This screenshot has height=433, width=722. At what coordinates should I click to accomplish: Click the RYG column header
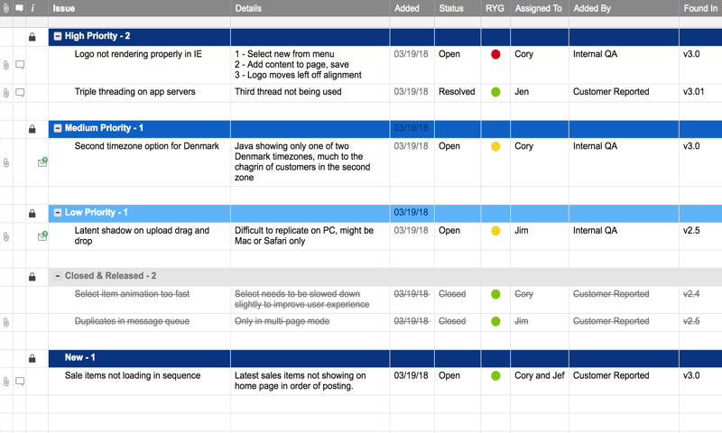(495, 8)
